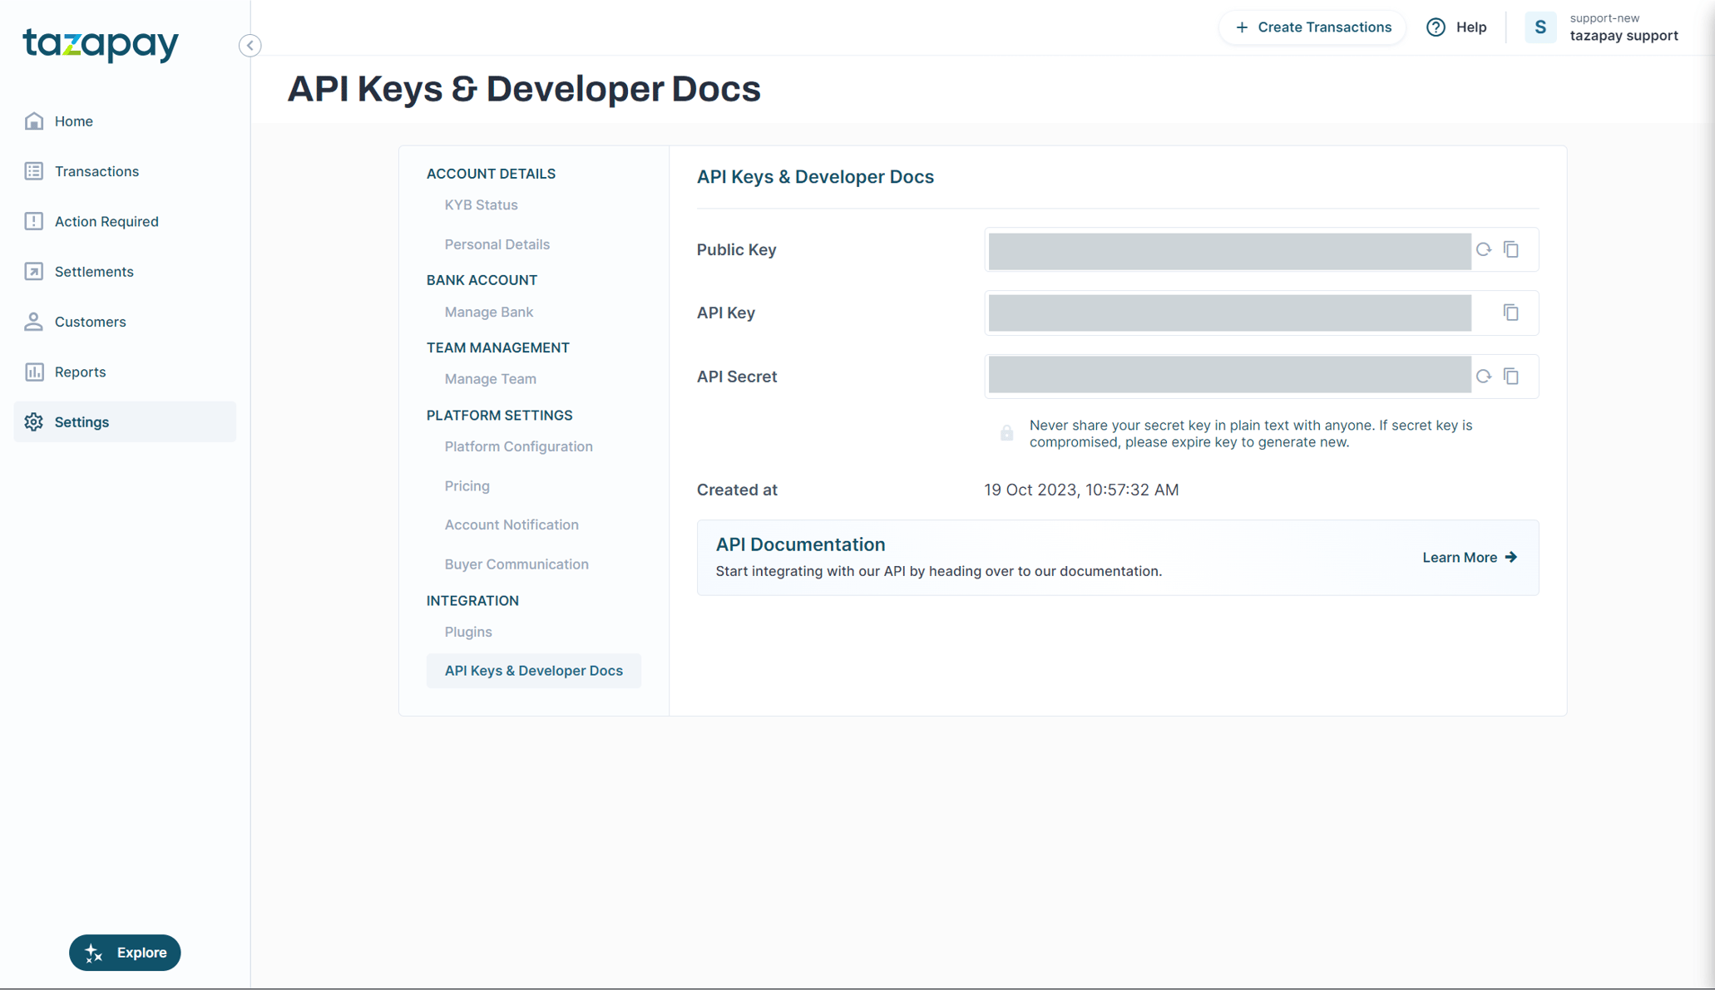Click the S profile avatar
The height and width of the screenshot is (990, 1715).
pos(1540,27)
